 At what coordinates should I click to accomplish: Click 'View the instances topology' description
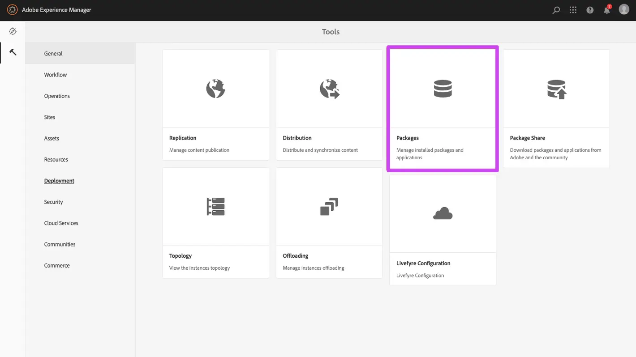[x=199, y=268]
